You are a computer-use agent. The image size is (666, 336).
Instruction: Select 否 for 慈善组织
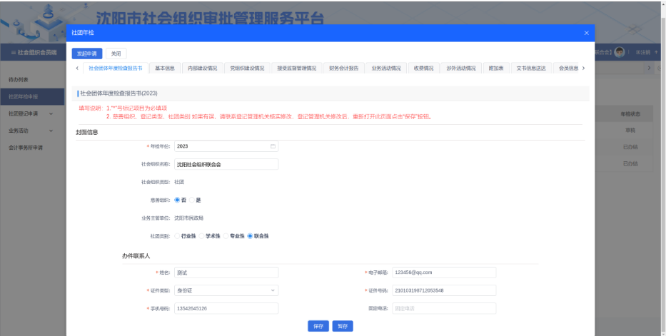tap(177, 200)
